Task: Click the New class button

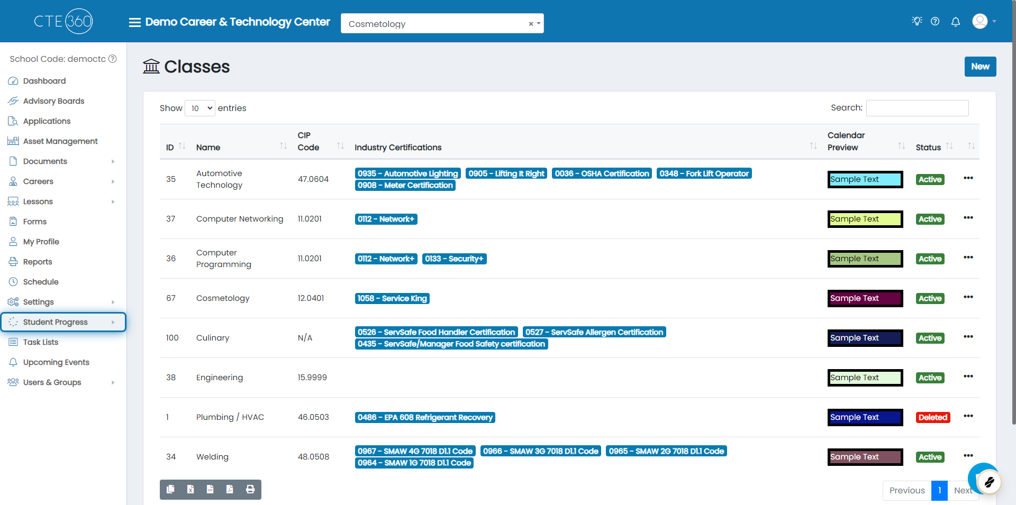Action: (x=980, y=67)
